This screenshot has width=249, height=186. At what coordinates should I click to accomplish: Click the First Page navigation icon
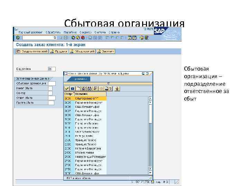[x=107, y=38]
